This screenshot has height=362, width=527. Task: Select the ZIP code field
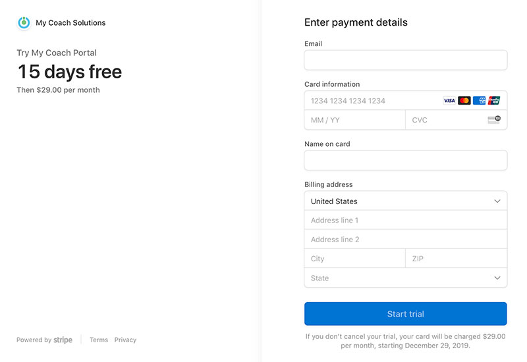[456, 259]
